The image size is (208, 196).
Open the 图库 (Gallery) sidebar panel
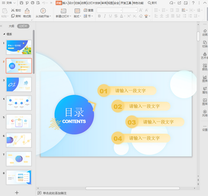click(205, 102)
